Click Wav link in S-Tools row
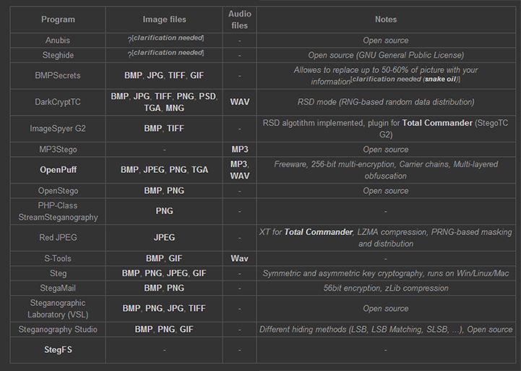 point(240,259)
